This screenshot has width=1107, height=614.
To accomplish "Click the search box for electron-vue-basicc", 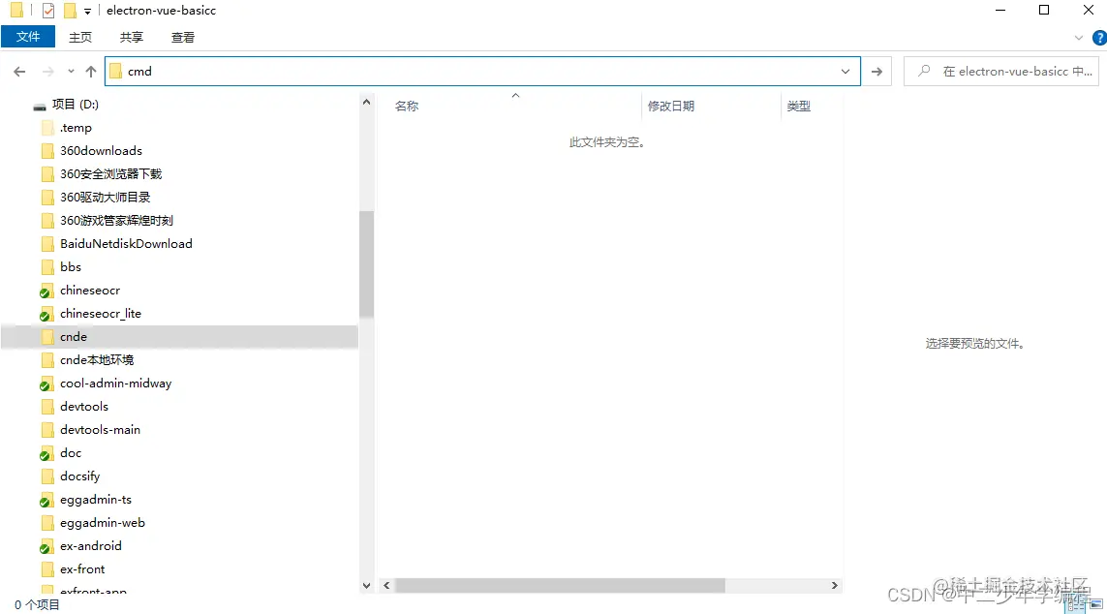I will tap(1001, 72).
